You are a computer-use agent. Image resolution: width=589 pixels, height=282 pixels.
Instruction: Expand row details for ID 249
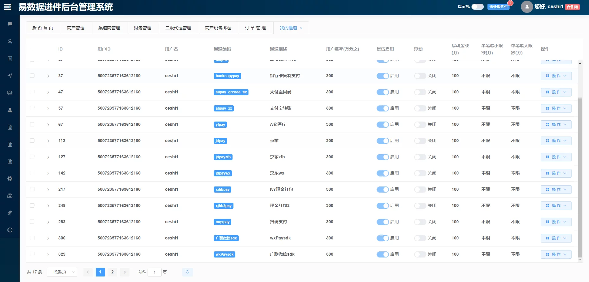(x=48, y=206)
